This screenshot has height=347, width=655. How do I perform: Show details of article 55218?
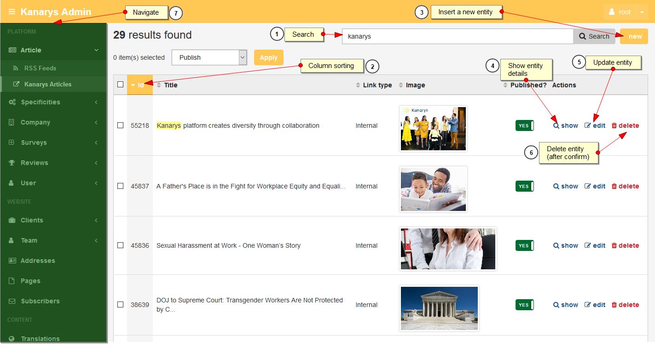tap(566, 125)
